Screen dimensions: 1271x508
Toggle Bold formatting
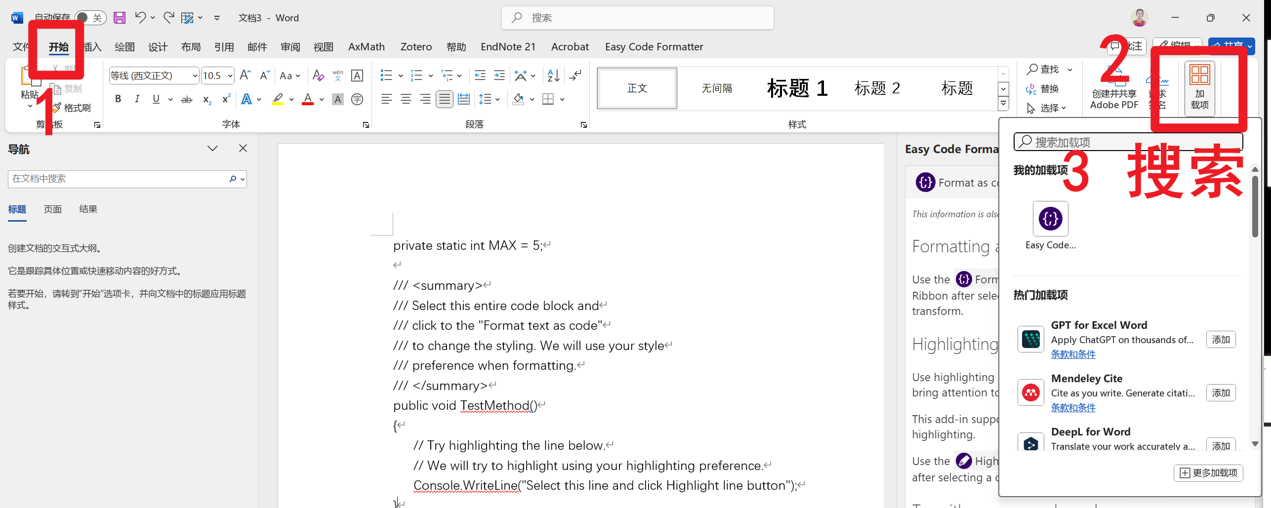pyautogui.click(x=118, y=99)
